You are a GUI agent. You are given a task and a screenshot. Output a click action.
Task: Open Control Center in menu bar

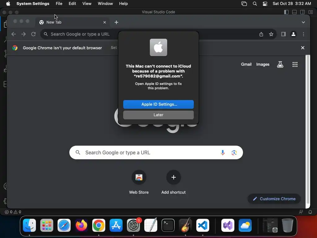pyautogui.click(x=265, y=4)
